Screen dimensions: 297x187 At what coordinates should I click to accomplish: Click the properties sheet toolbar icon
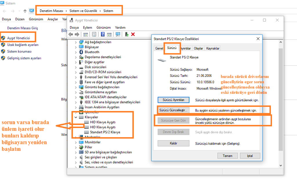coord(94,34)
